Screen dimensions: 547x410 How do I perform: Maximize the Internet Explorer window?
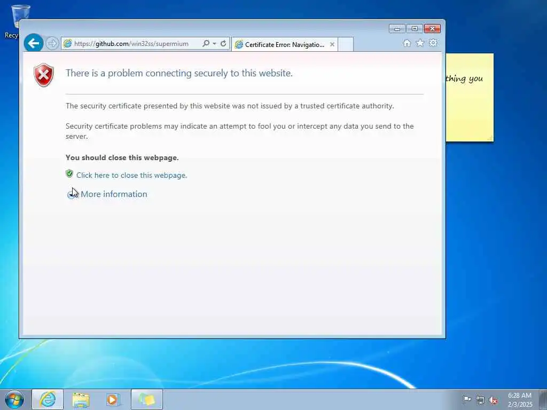click(415, 29)
